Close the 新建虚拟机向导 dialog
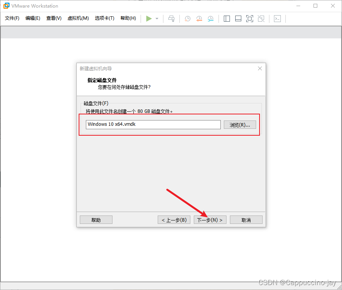The width and height of the screenshot is (342, 290). tap(260, 68)
